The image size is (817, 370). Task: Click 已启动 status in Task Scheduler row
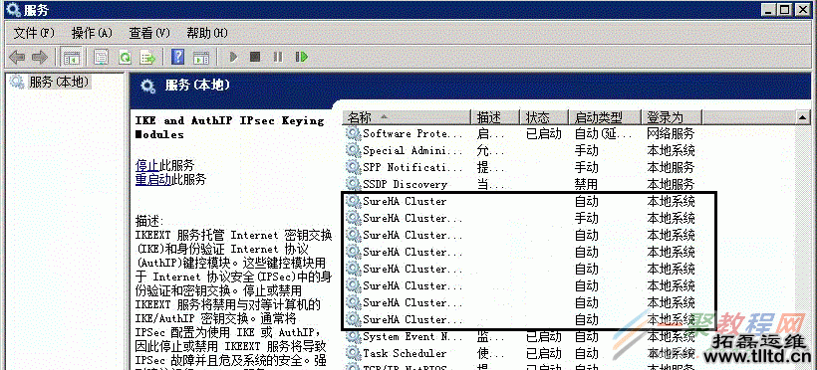point(543,353)
